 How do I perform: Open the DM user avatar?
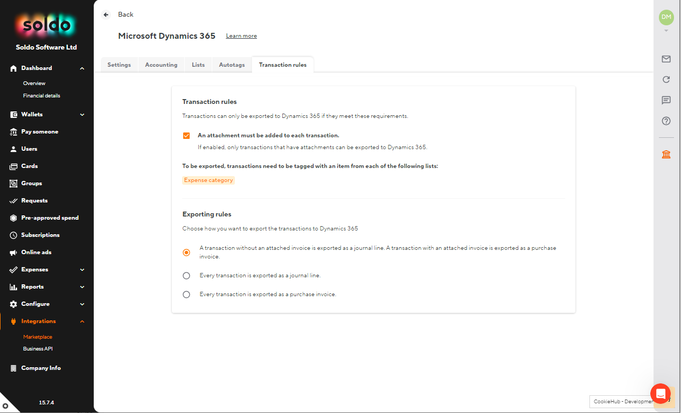(x=666, y=17)
